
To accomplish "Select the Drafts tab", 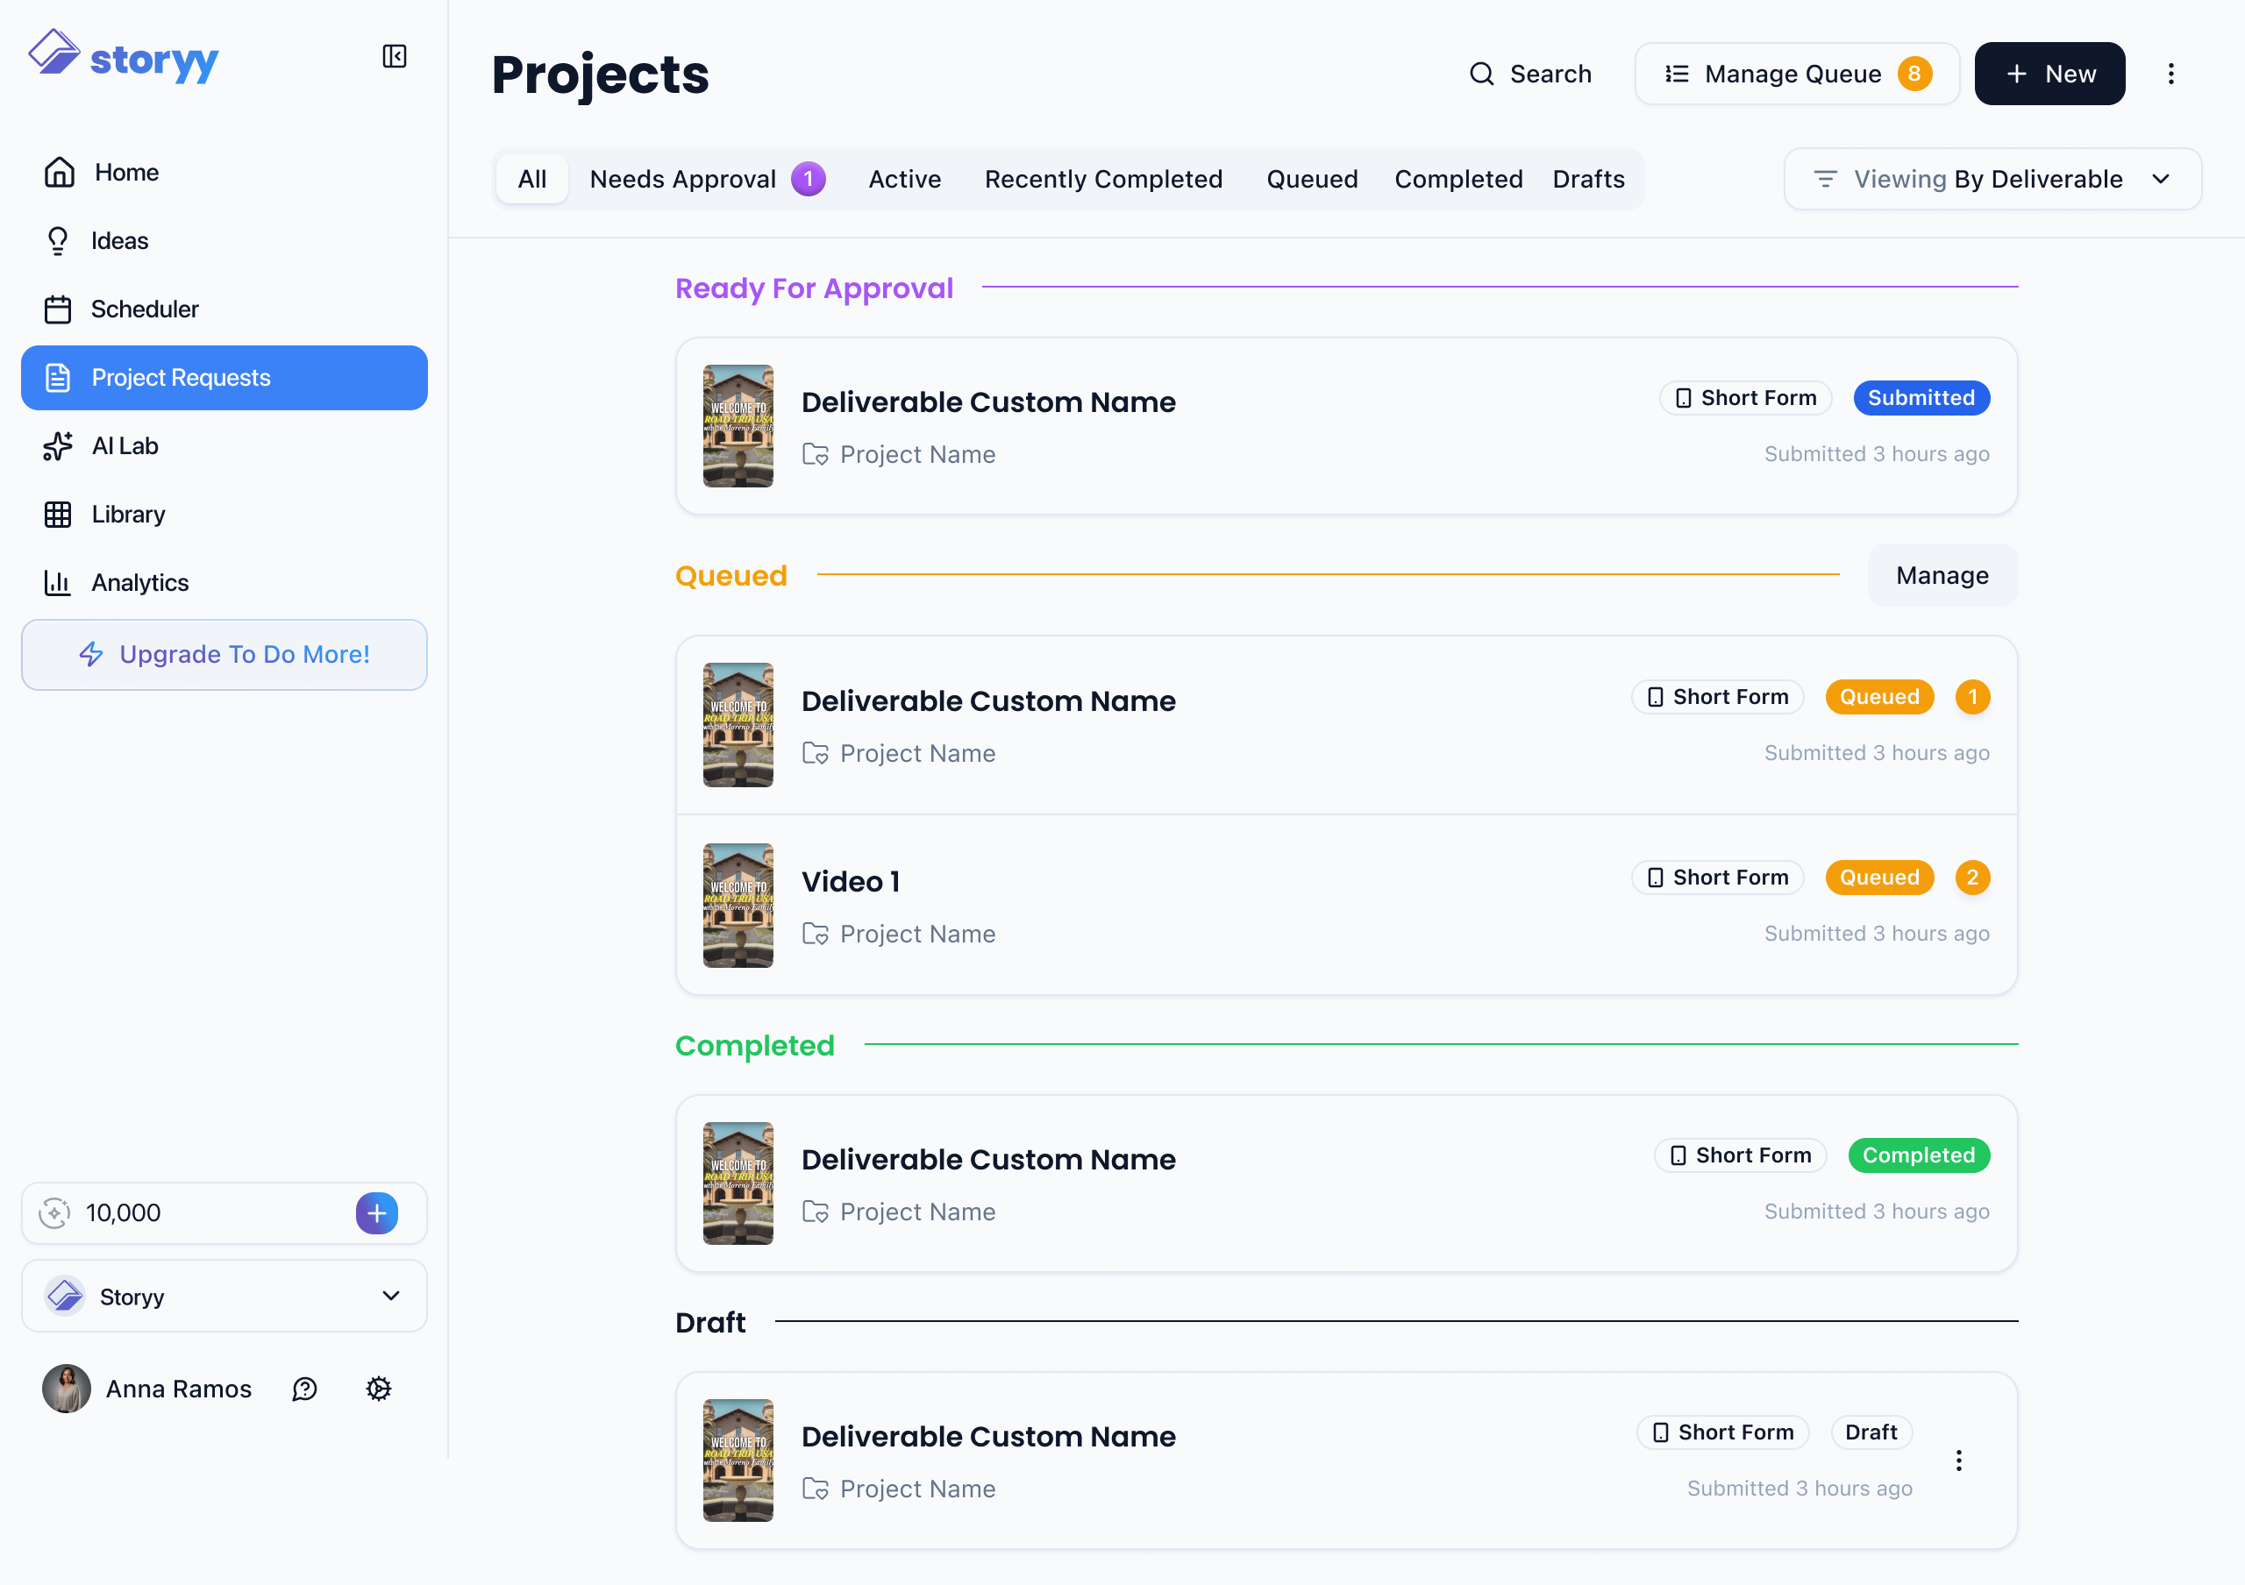I will [x=1588, y=179].
